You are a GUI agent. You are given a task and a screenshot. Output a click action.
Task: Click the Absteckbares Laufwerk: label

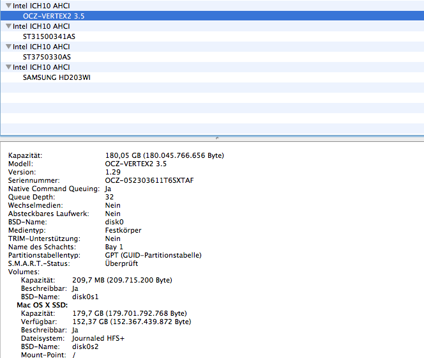49,214
